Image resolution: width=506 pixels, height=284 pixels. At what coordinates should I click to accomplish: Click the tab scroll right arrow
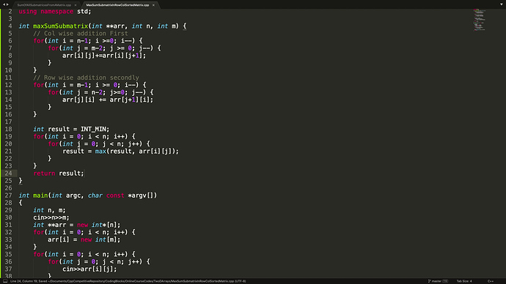click(x=7, y=4)
